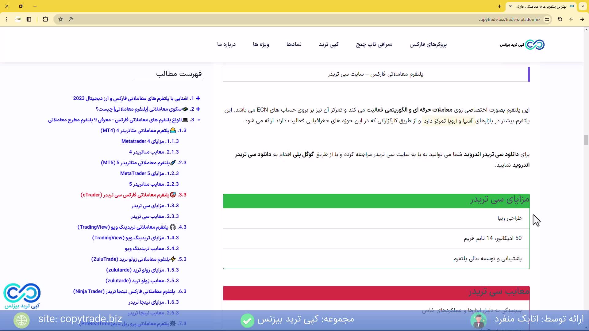
Task: Reload the page with the refresh icon
Action: (x=560, y=19)
